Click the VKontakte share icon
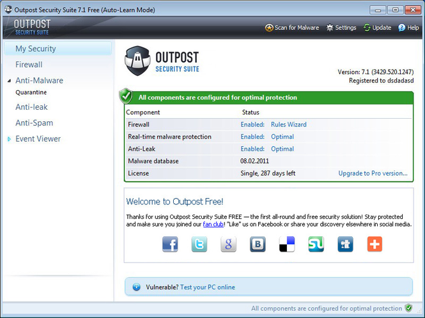425x318 pixels. click(258, 244)
